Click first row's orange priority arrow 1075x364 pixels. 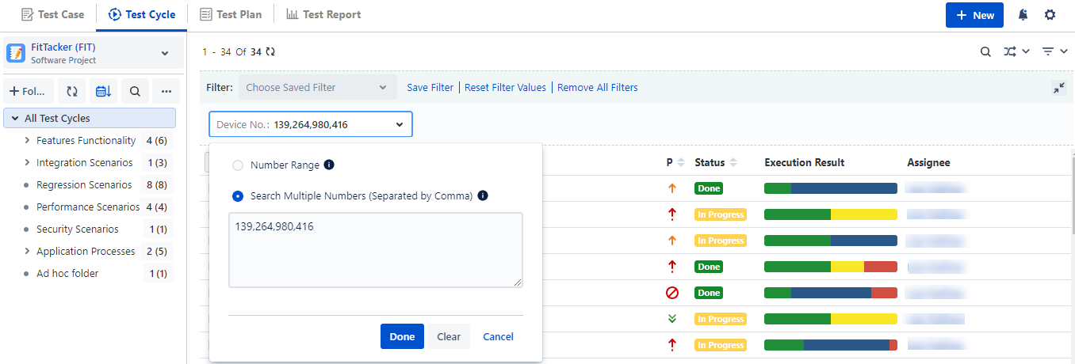pos(672,188)
